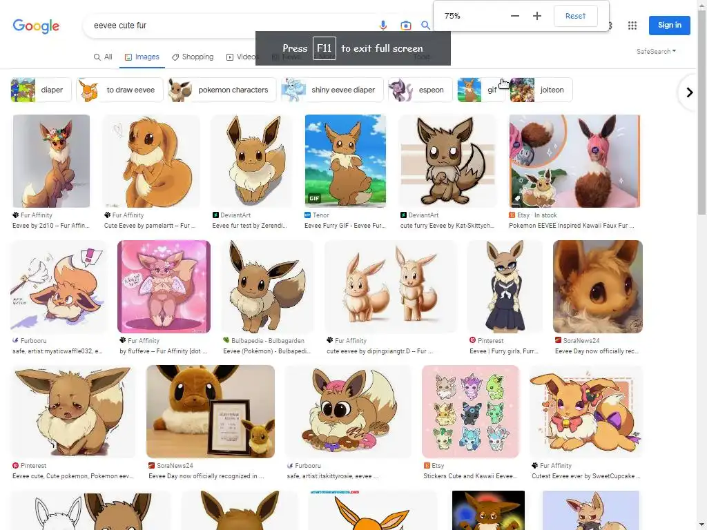Click 'Stickers Cute and Kawaii Eevee...' link
Image resolution: width=707 pixels, height=530 pixels.
coord(470,476)
